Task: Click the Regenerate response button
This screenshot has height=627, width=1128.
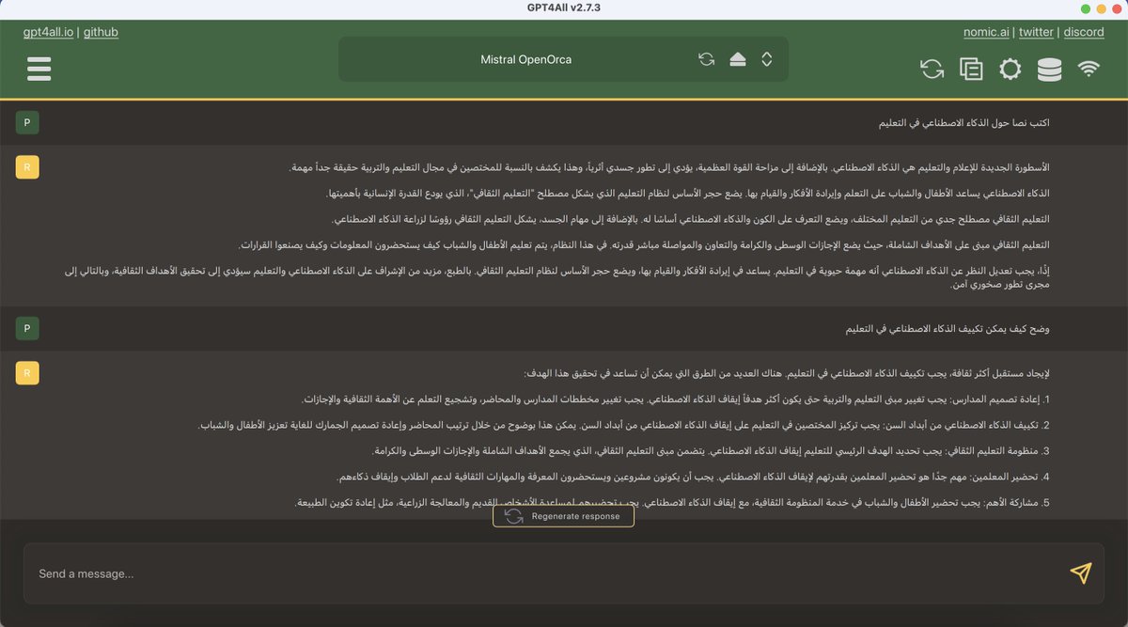Action: click(x=563, y=516)
